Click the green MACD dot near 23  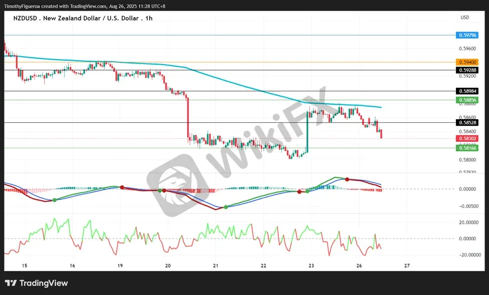307,191
